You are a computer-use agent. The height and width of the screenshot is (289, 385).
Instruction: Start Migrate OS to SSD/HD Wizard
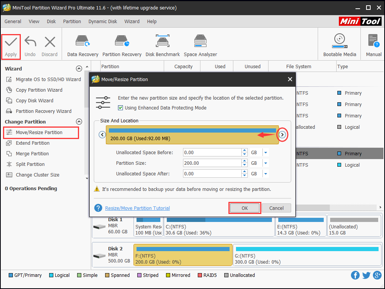[x=43, y=79]
